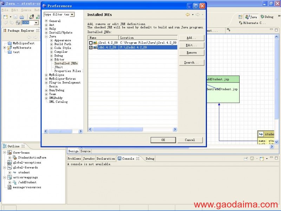Click the Save toolbar icon
Screen dimensions: 281x211
[x=15, y=17]
